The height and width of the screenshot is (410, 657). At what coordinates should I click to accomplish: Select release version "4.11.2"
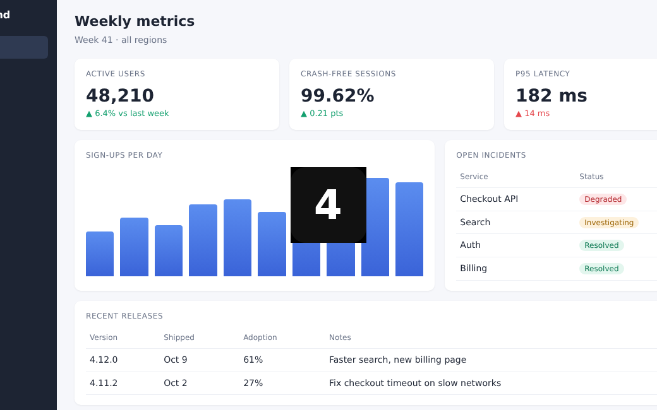click(x=104, y=384)
